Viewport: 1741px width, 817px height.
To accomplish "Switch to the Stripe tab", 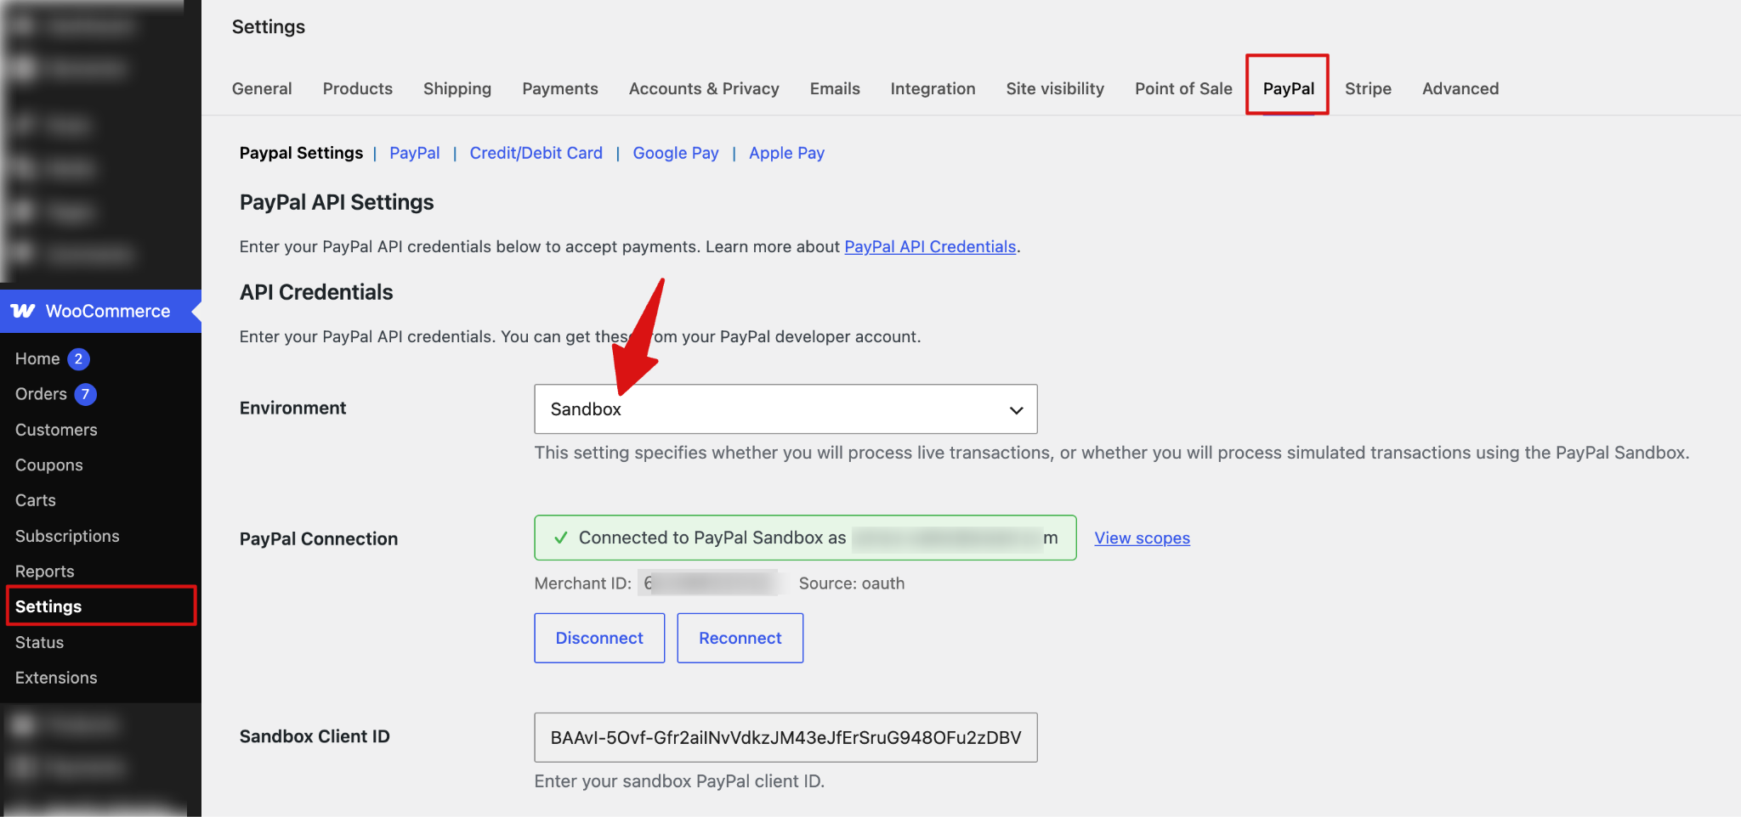I will [x=1368, y=88].
